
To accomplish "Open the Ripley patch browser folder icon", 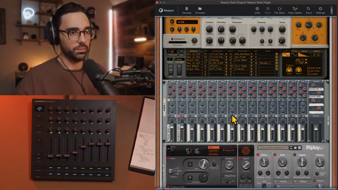I will (295, 148).
